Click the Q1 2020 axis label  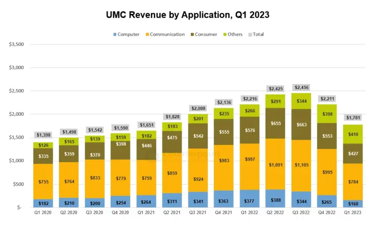click(43, 213)
